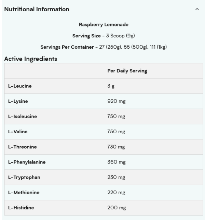Click the Active Ingredients heading
Screen dimensions: 205x220
(x=31, y=59)
